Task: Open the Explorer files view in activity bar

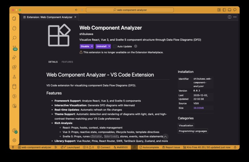Action: click(14, 18)
